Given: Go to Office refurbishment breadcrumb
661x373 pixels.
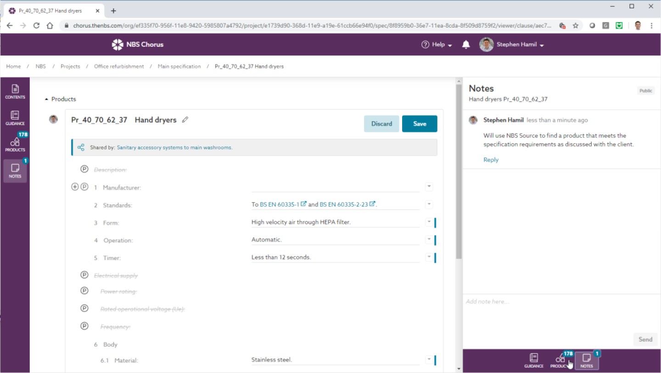Looking at the screenshot, I should coord(119,67).
